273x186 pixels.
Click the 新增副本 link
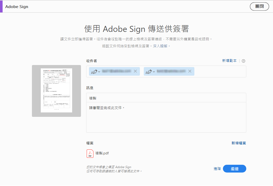(229, 61)
